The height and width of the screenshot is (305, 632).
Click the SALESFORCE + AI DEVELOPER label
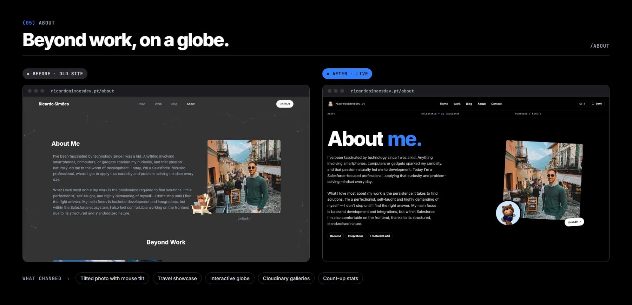tap(440, 114)
